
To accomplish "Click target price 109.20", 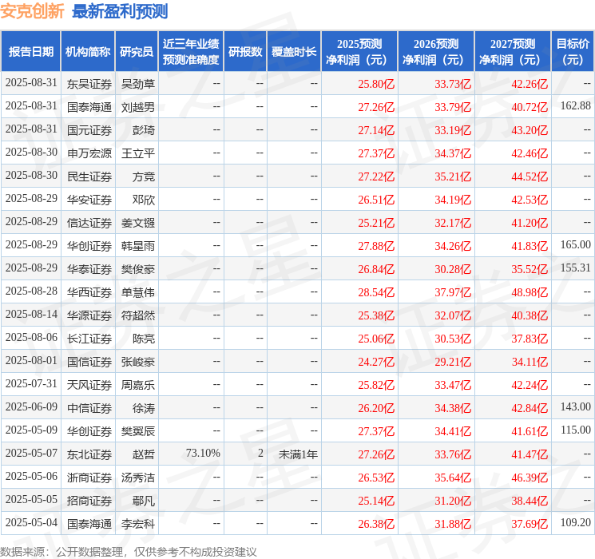I will [576, 522].
